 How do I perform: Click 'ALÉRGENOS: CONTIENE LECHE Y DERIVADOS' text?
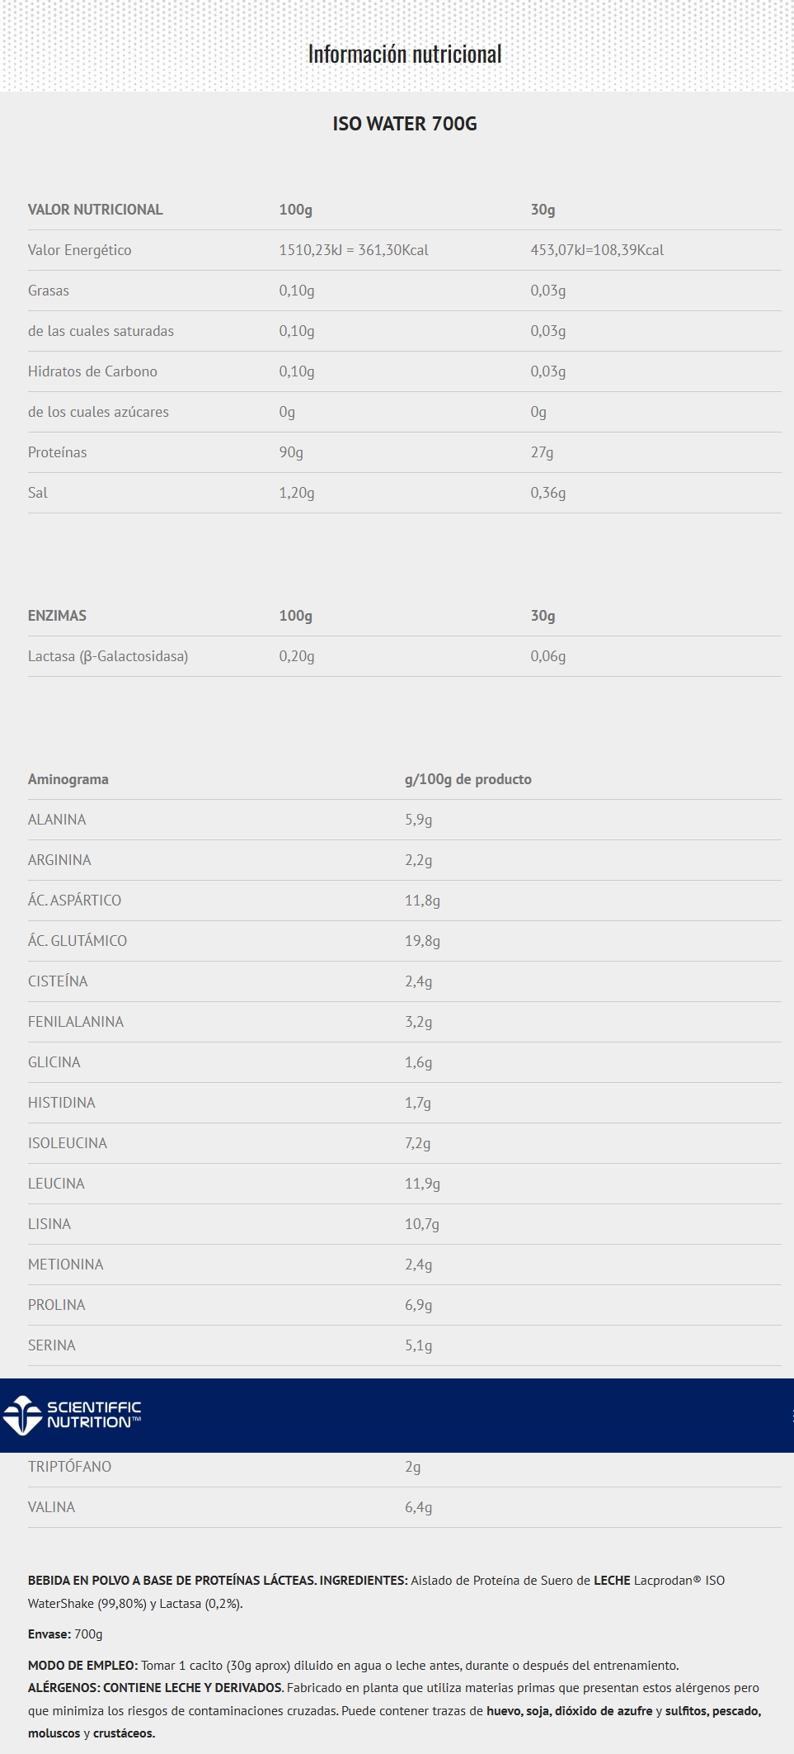click(155, 1688)
